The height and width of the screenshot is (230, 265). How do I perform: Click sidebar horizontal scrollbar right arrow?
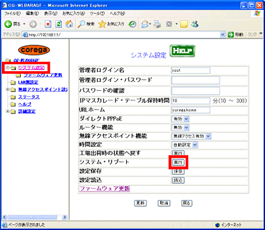[x=65, y=217]
